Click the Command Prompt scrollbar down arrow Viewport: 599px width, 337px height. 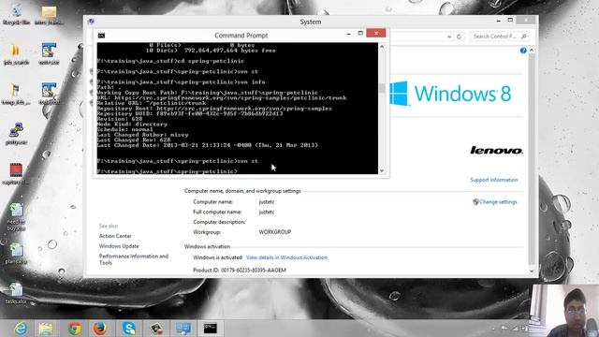point(382,170)
